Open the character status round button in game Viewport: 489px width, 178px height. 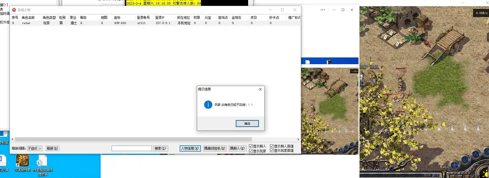(x=454, y=165)
